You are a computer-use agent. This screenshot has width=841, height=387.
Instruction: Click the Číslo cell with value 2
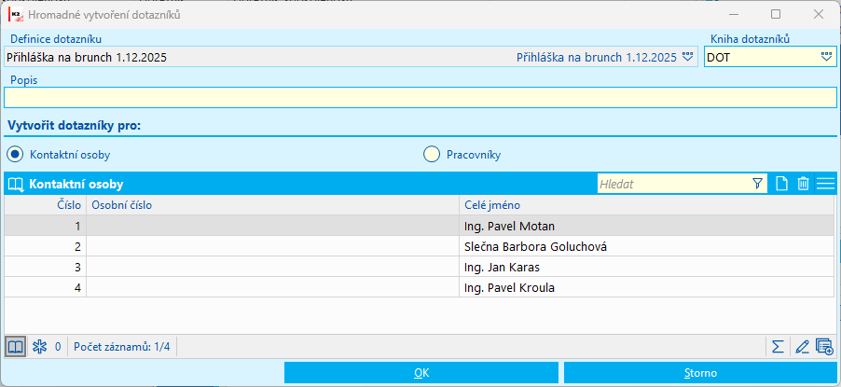coord(46,246)
